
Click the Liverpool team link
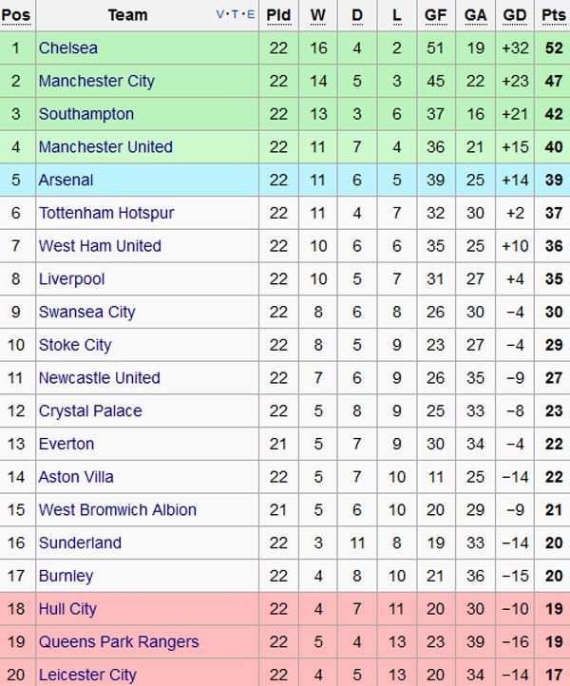(x=71, y=279)
